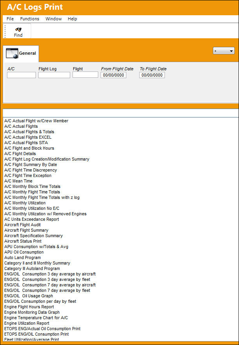Image resolution: width=239 pixels, height=345 pixels.
Task: Select 'ENG/OIL Oil Usage Graph'
Action: (28, 296)
